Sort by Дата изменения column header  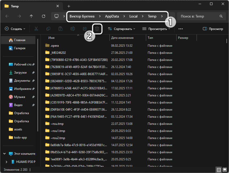(122, 38)
